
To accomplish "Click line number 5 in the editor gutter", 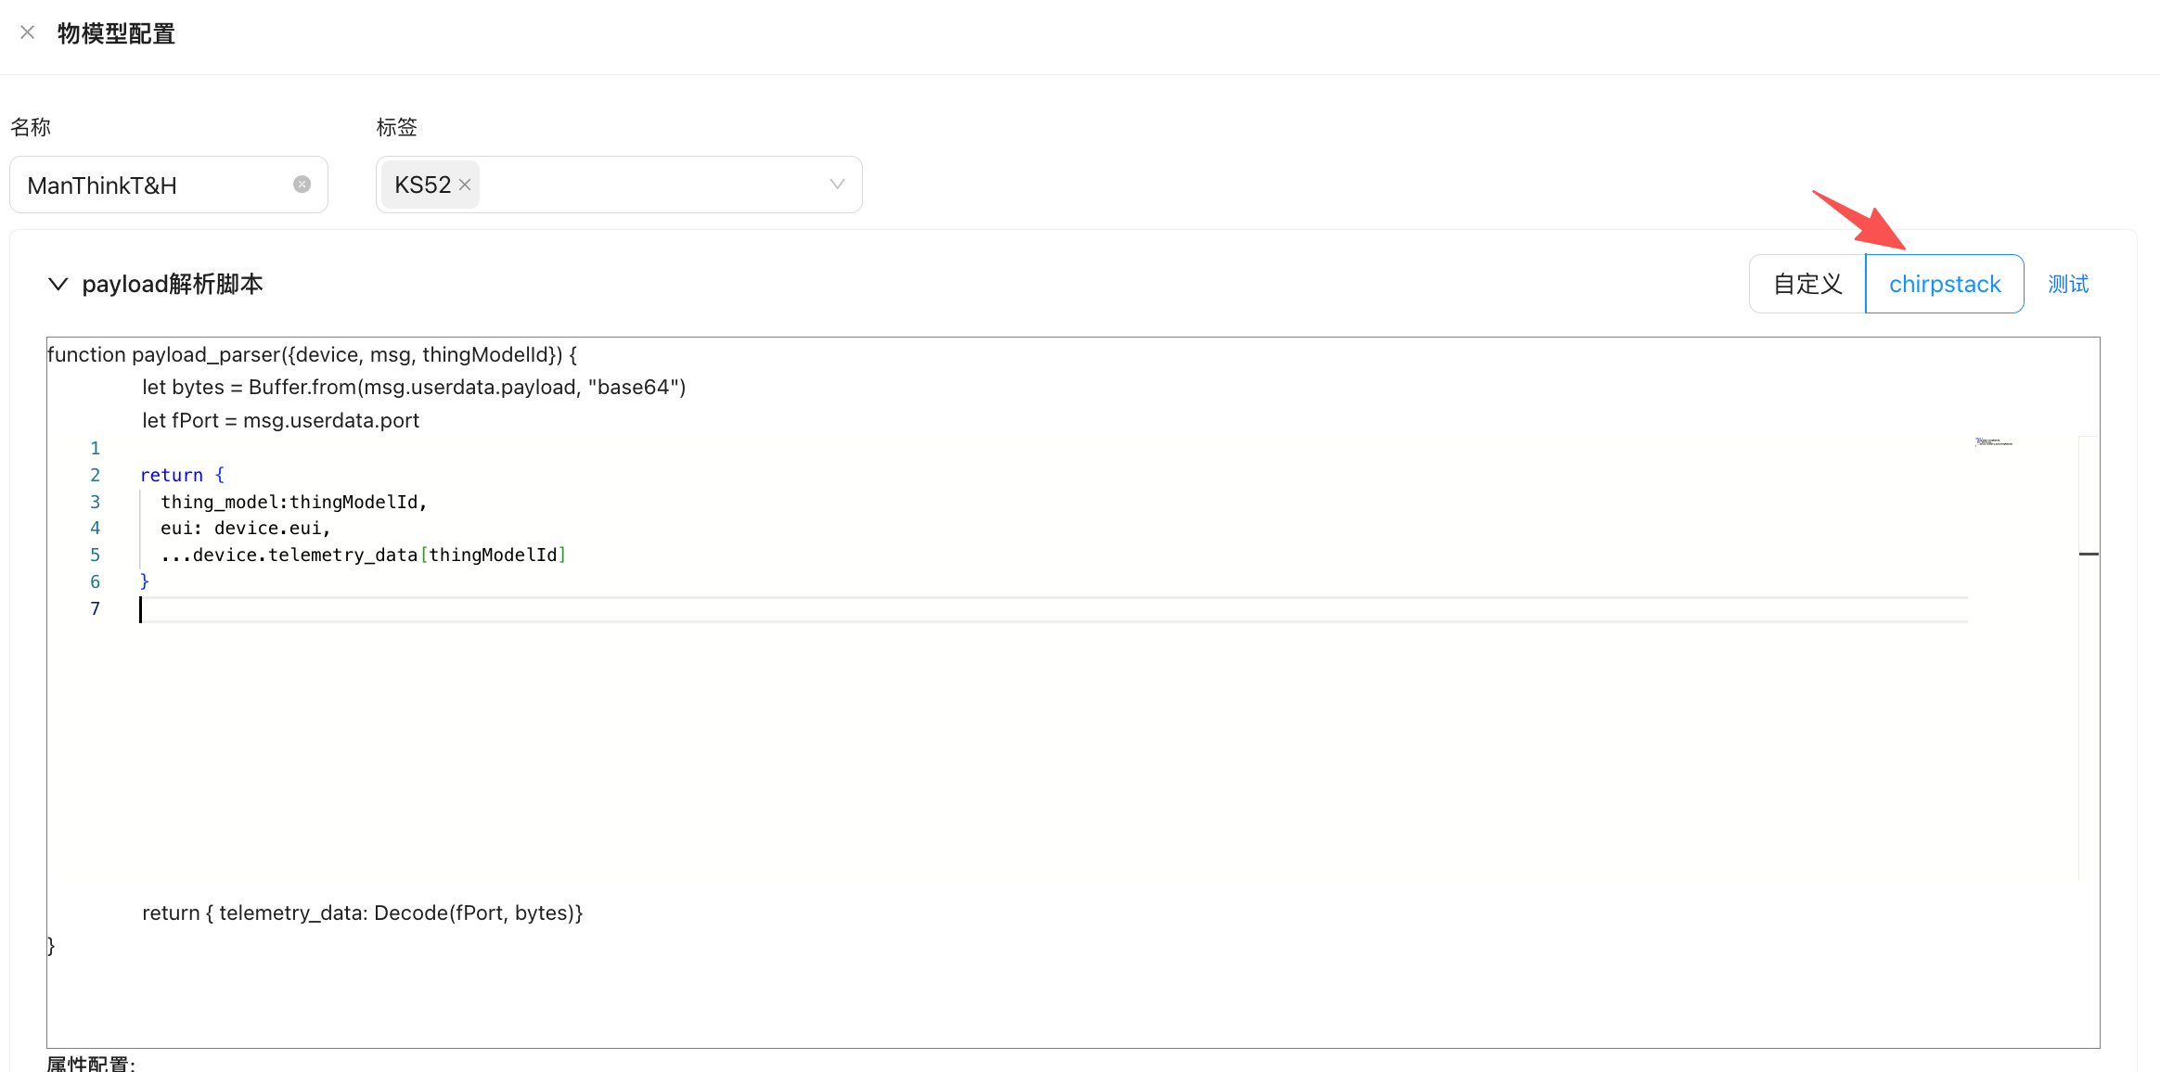I will click(95, 555).
